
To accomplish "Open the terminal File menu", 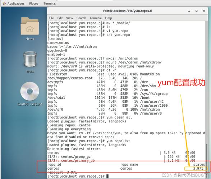I will [51, 18].
